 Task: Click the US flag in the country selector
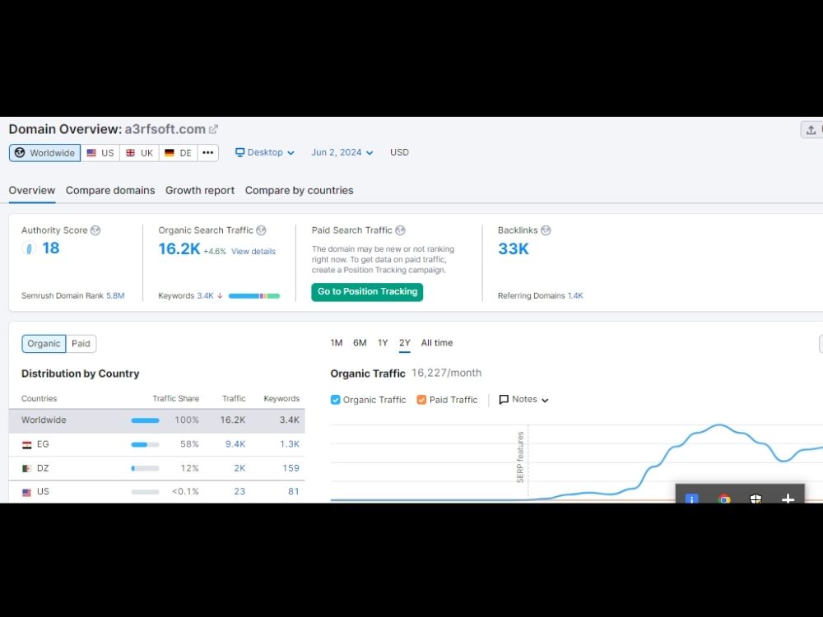pyautogui.click(x=91, y=153)
